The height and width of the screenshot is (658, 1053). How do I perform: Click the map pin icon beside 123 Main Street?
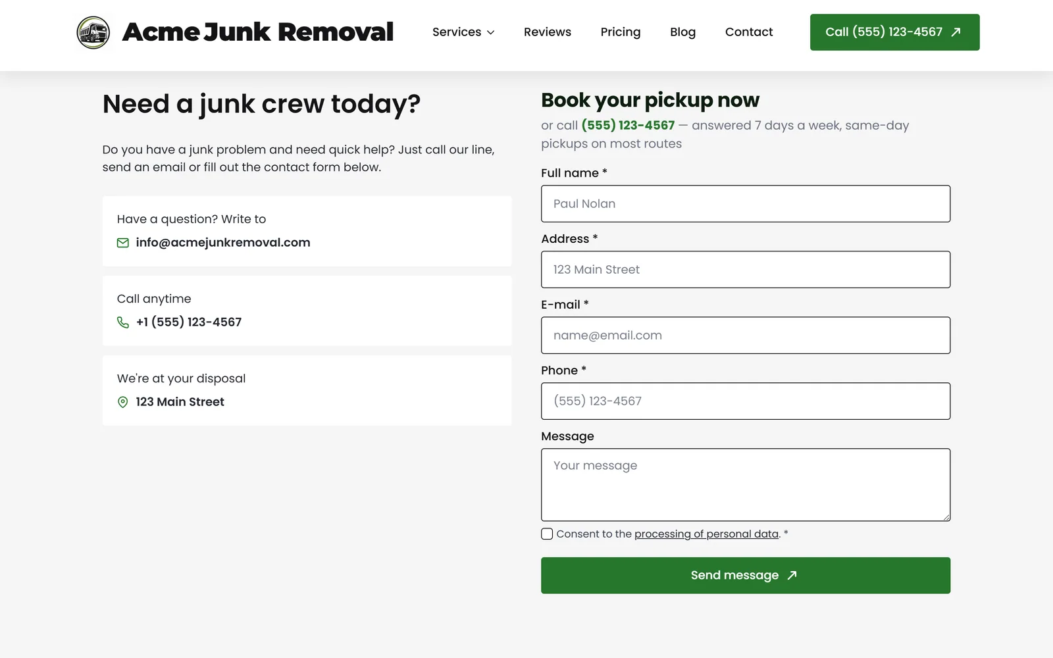point(123,402)
